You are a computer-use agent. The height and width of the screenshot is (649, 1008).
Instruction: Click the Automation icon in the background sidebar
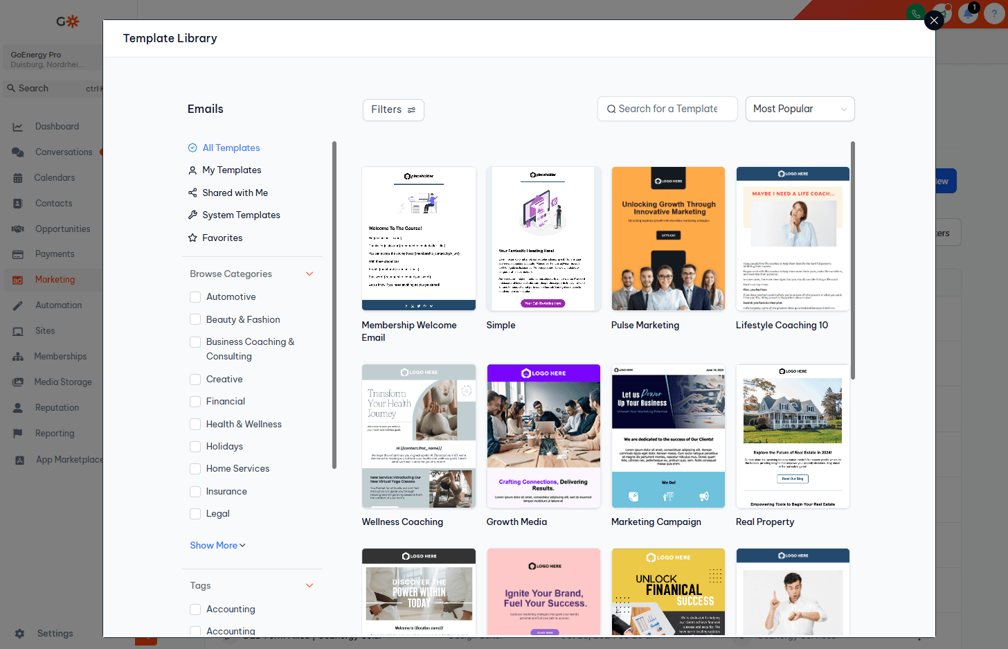[18, 305]
